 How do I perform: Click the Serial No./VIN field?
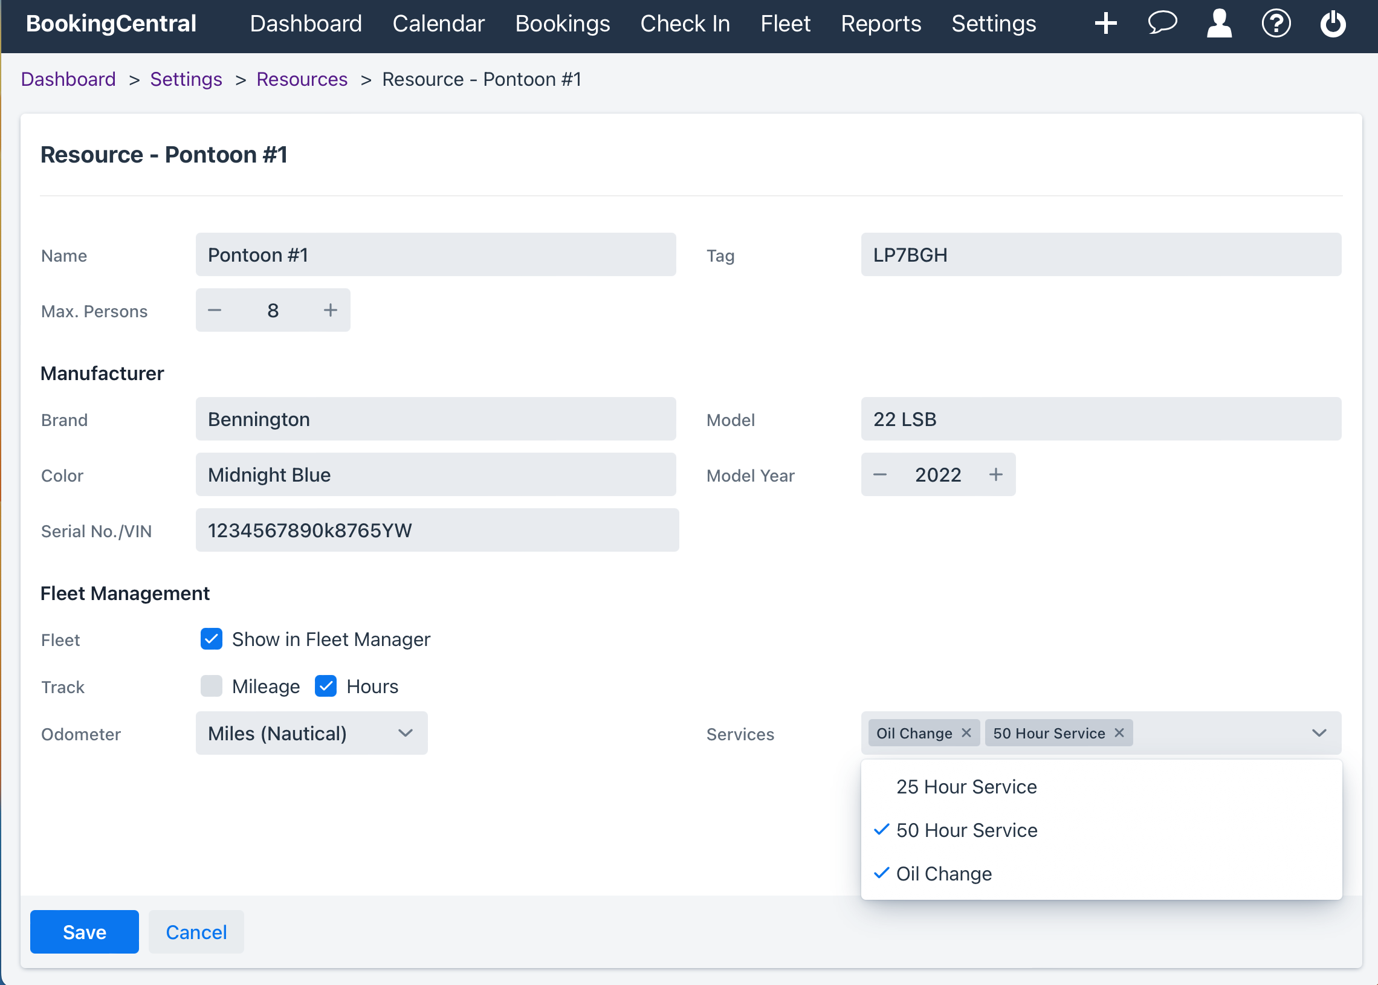438,530
